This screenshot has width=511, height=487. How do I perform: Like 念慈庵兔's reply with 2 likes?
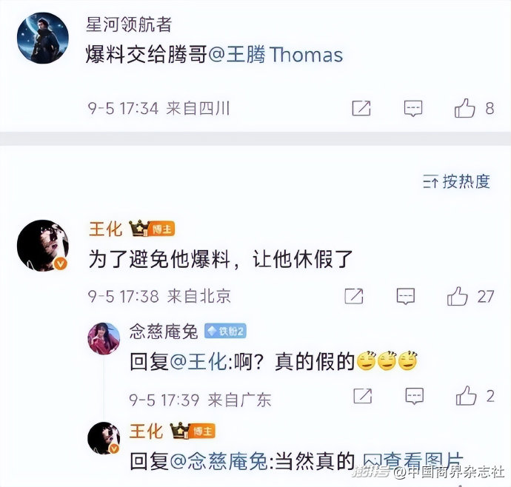pos(467,396)
